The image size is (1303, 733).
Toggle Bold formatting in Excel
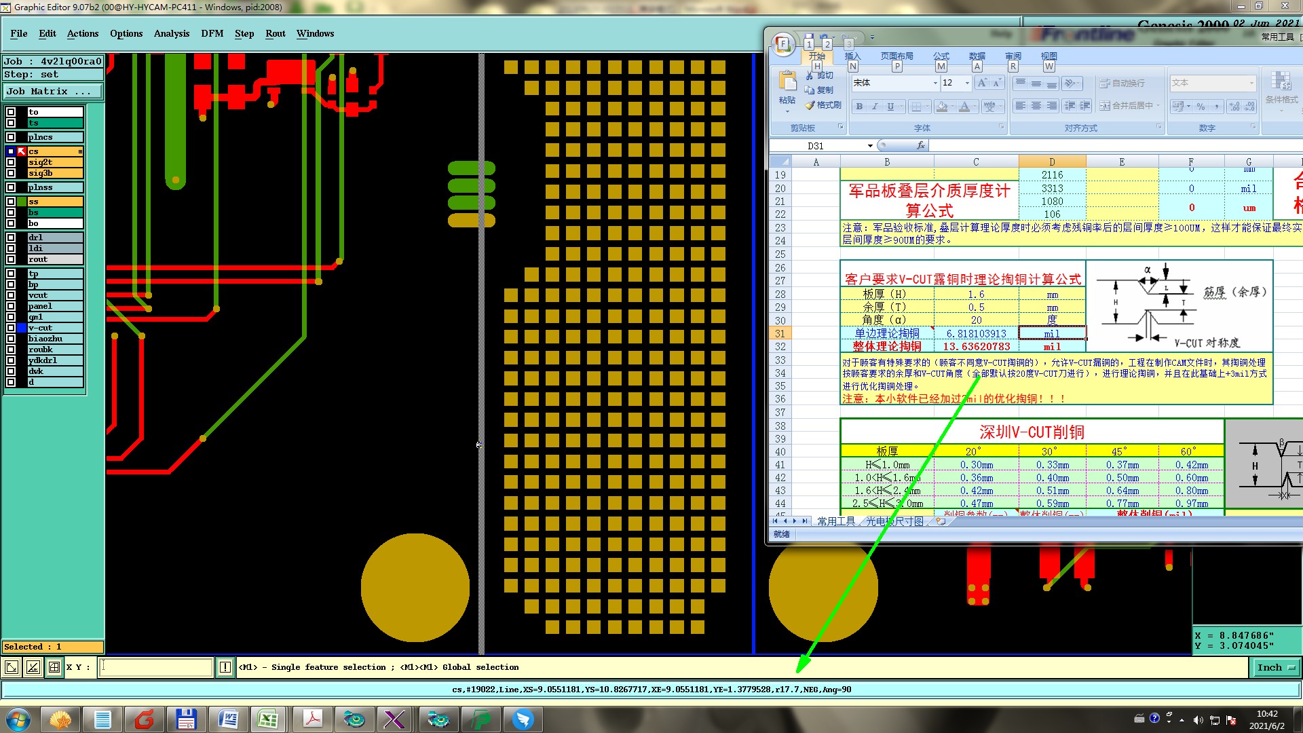coord(859,107)
